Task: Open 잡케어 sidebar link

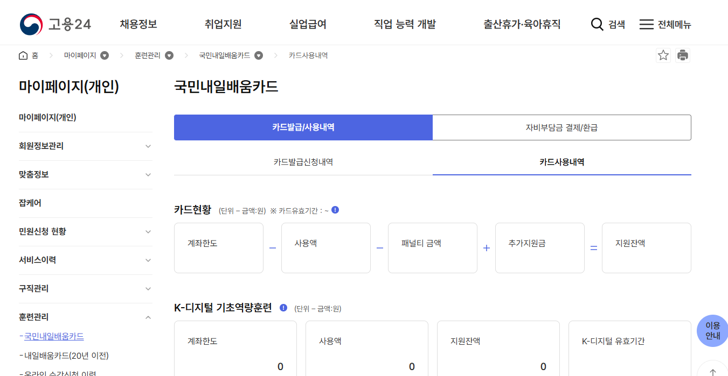Action: coord(30,203)
